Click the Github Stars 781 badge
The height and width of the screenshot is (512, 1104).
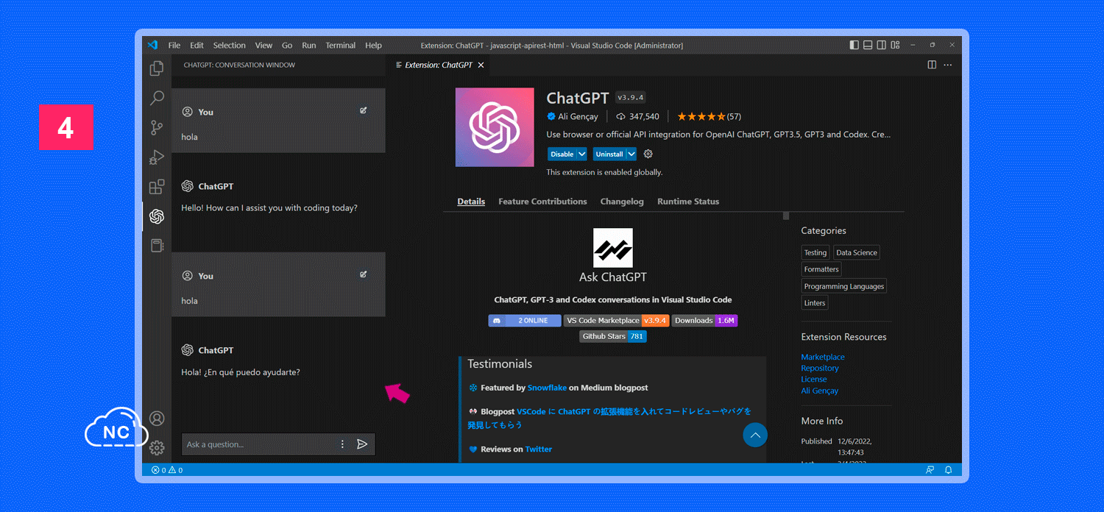pyautogui.click(x=613, y=336)
